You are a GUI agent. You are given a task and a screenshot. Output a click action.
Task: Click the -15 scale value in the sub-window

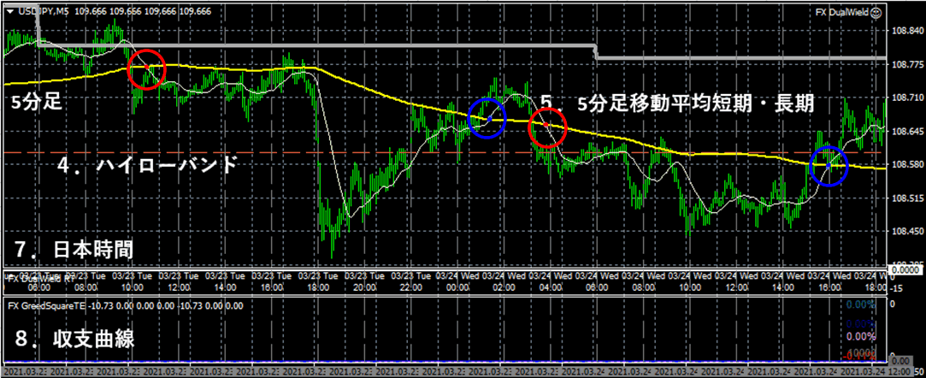click(x=896, y=287)
